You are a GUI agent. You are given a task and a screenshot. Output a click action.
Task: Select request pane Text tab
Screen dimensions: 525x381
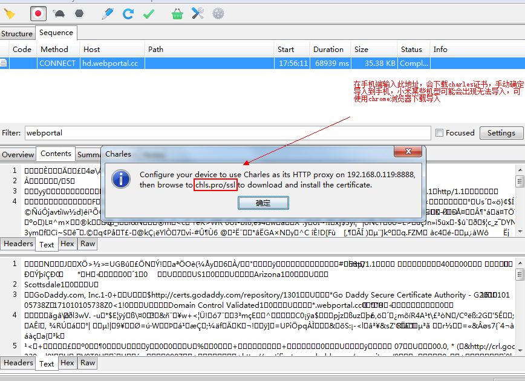tap(47, 245)
